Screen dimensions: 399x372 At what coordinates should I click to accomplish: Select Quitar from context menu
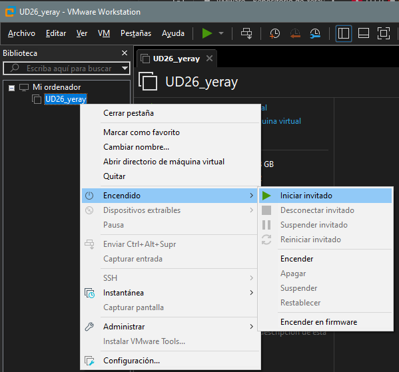pyautogui.click(x=114, y=176)
